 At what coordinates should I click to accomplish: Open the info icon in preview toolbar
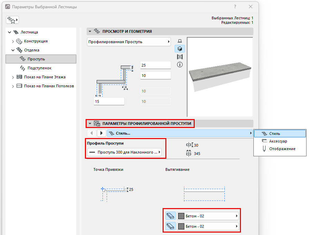tap(180, 65)
